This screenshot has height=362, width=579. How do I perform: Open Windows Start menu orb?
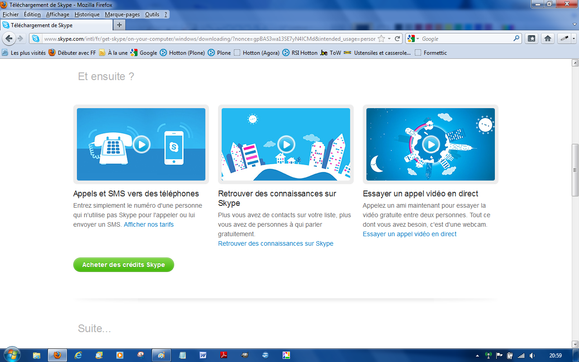[x=12, y=355]
